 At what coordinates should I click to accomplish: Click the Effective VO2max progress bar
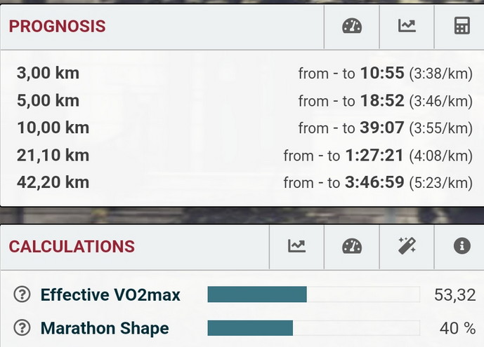click(x=313, y=294)
